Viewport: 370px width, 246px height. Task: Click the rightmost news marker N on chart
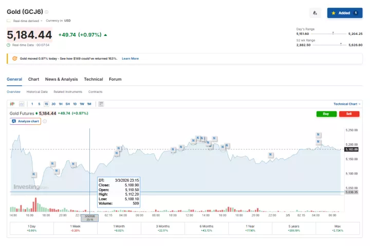tap(320, 141)
